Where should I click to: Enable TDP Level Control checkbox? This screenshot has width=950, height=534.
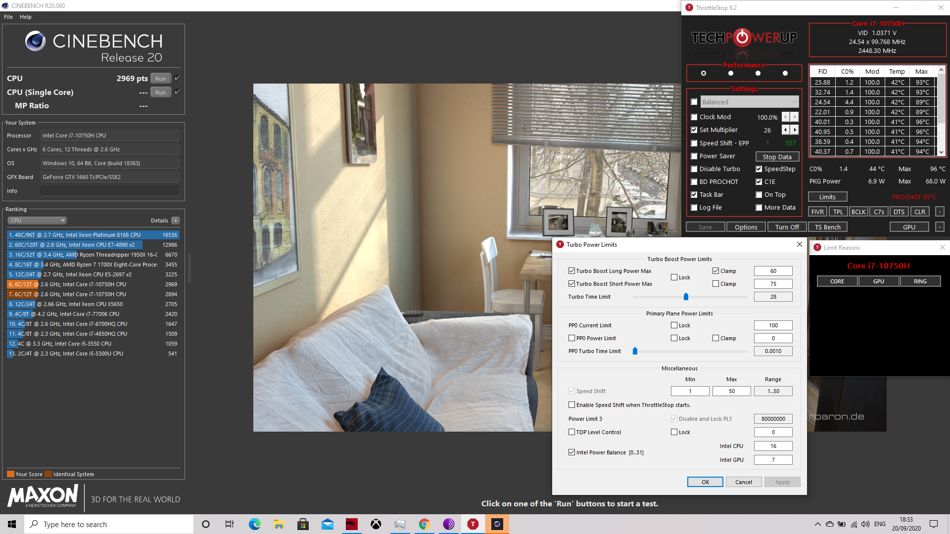(572, 432)
